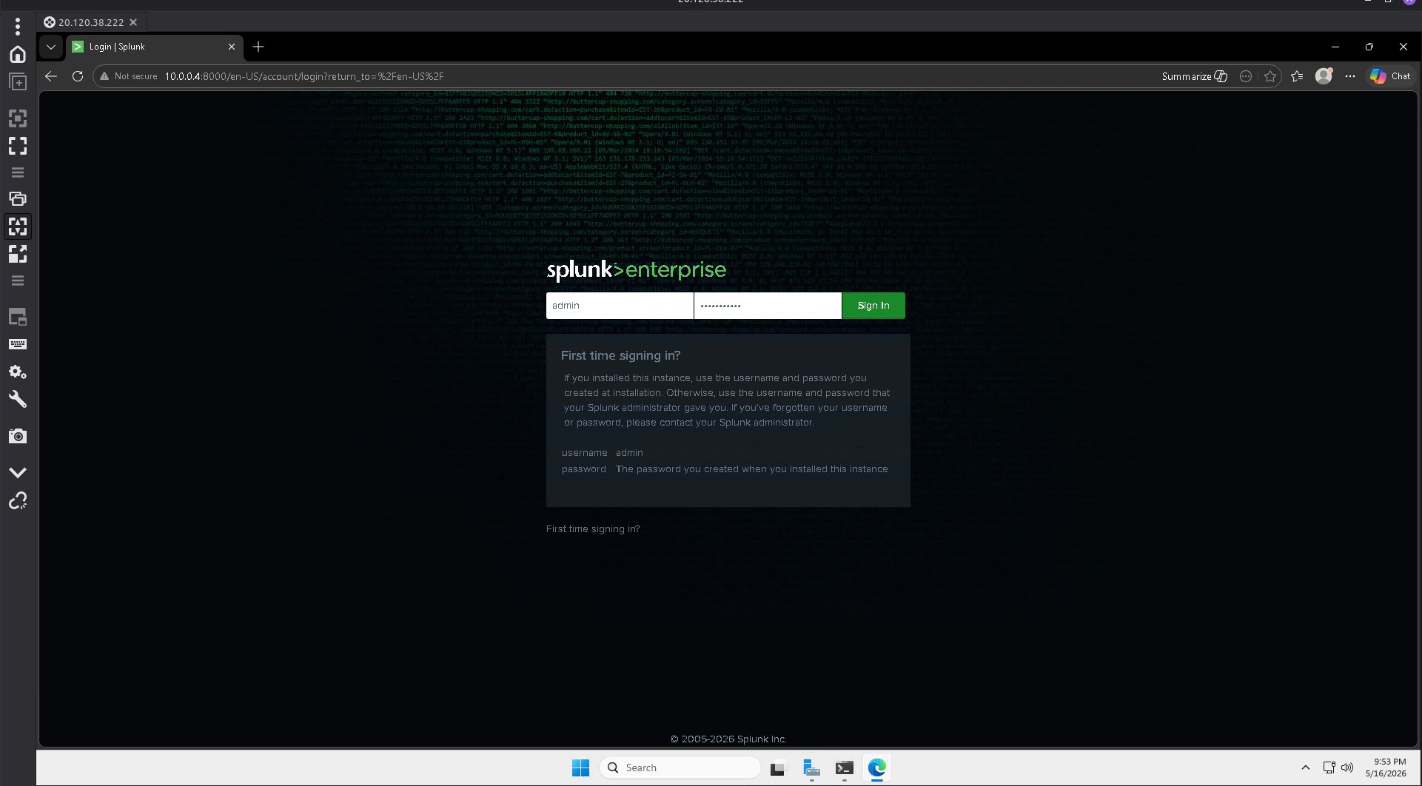Click the Summarize button in address bar
Image resolution: width=1422 pixels, height=786 pixels.
point(1194,76)
